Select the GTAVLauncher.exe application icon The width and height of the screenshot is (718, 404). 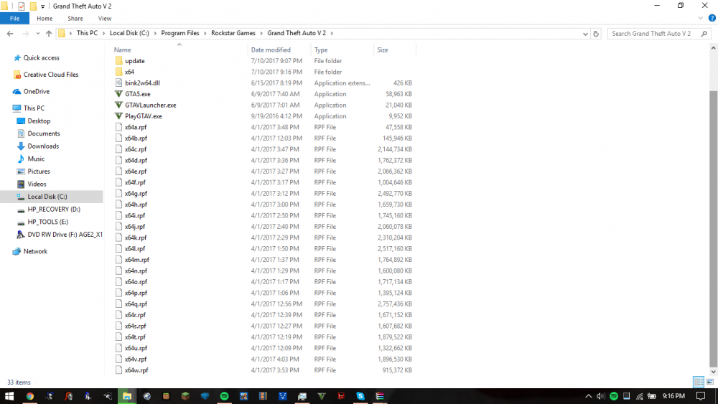point(119,105)
